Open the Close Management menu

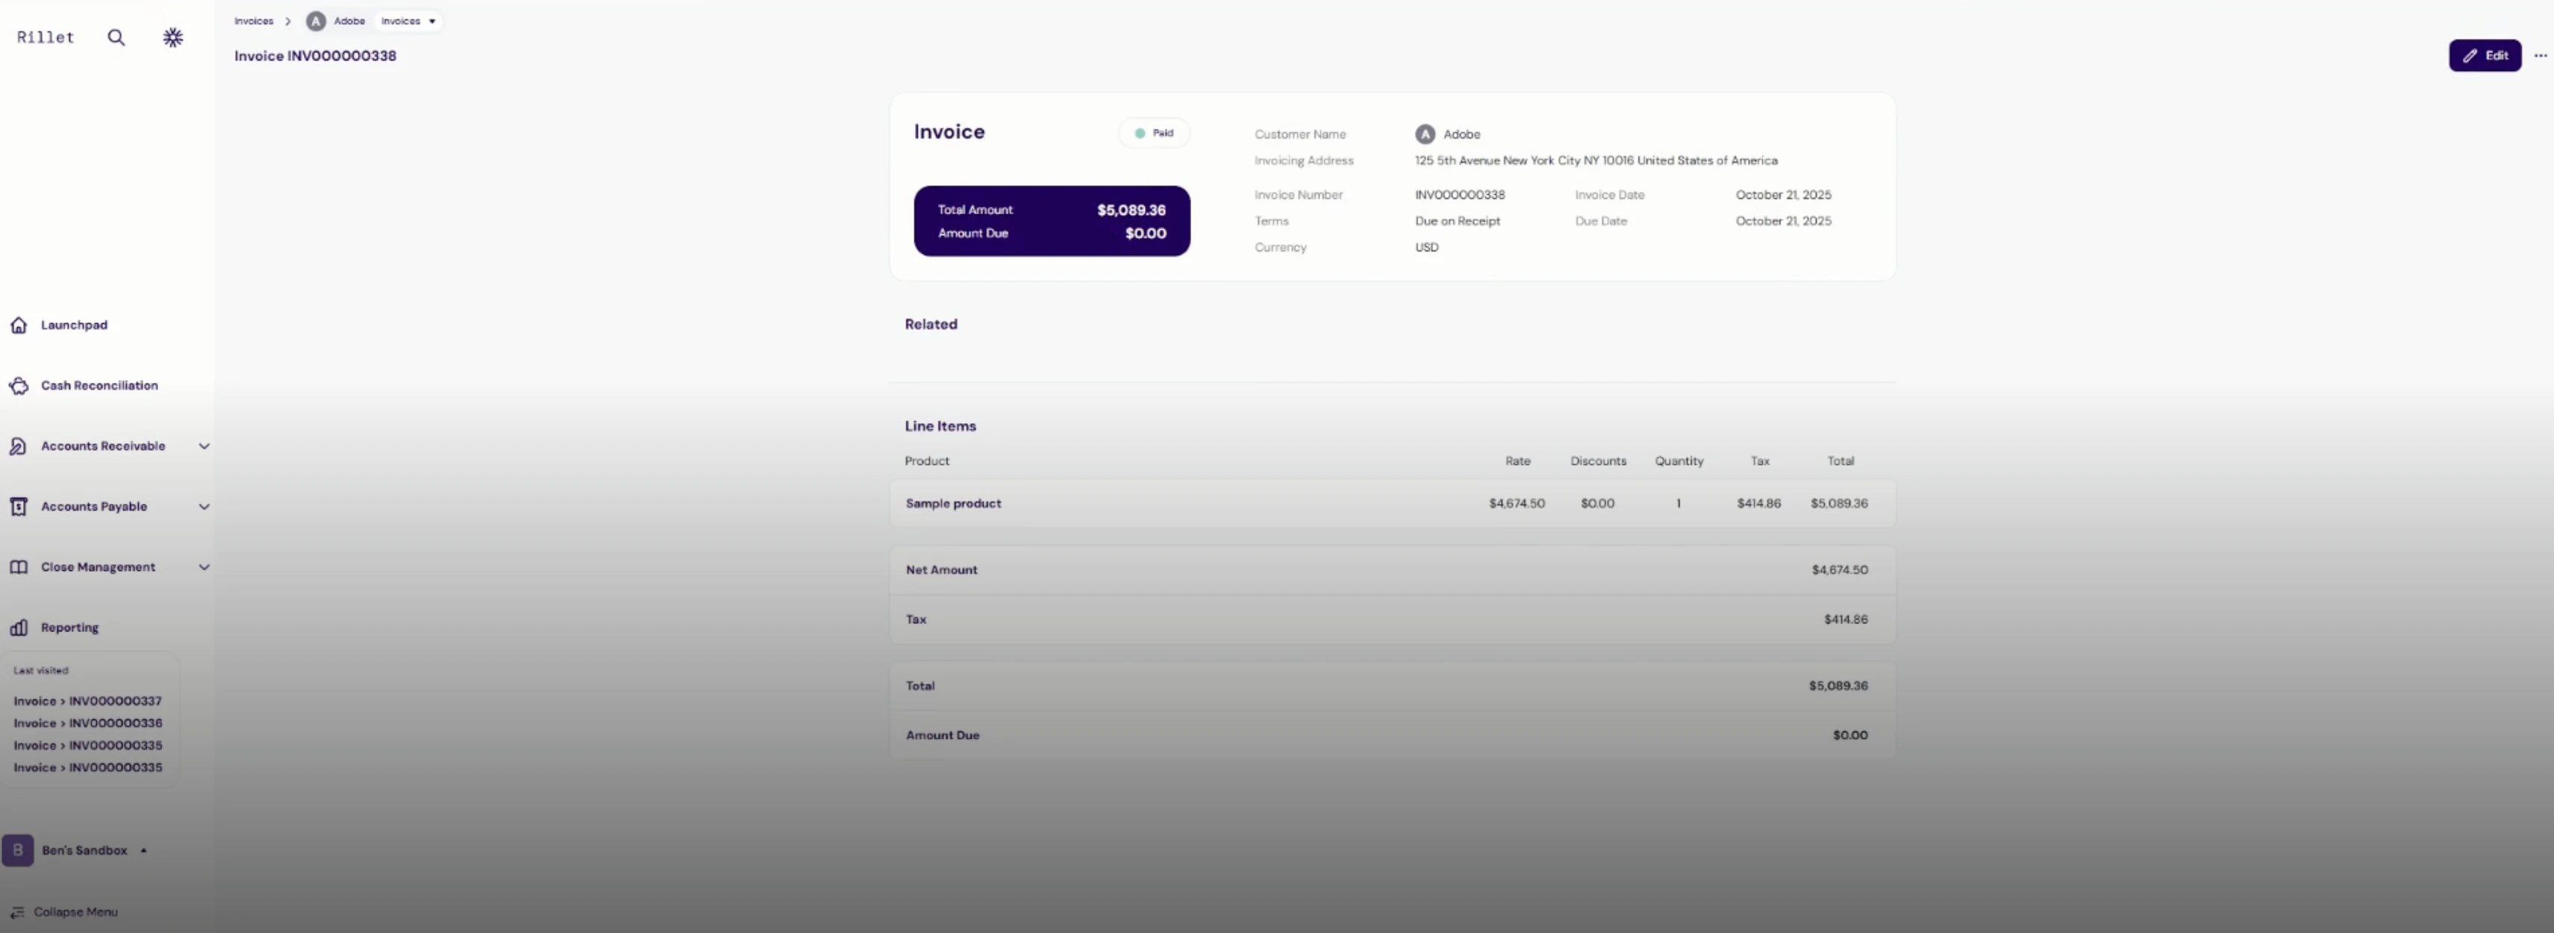pos(99,567)
